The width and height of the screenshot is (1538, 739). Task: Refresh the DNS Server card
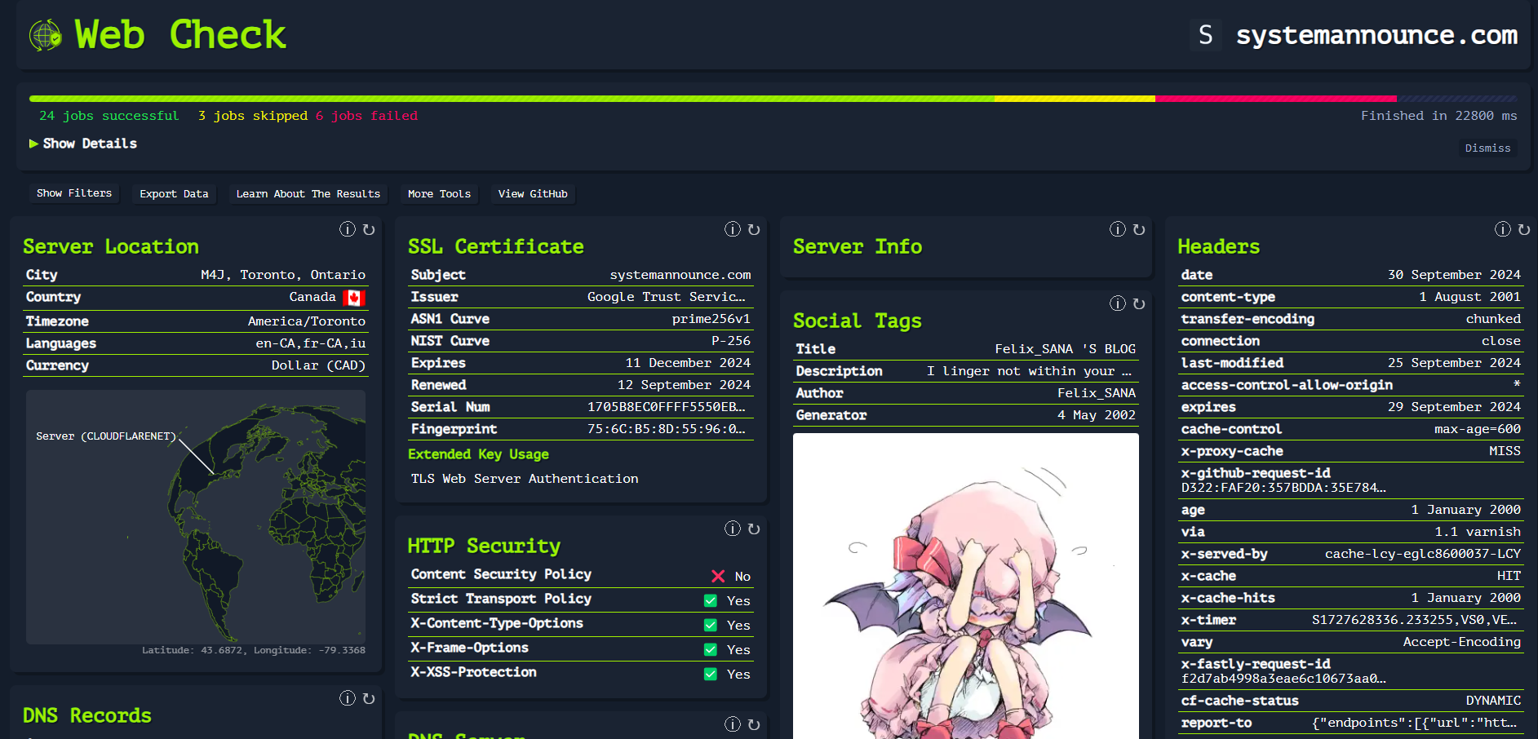click(x=754, y=724)
